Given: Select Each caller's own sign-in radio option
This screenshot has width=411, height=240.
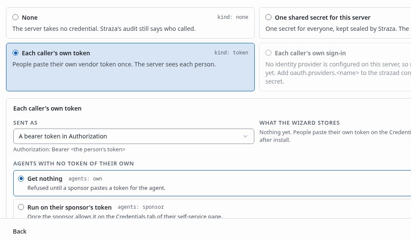Looking at the screenshot, I should (x=268, y=53).
